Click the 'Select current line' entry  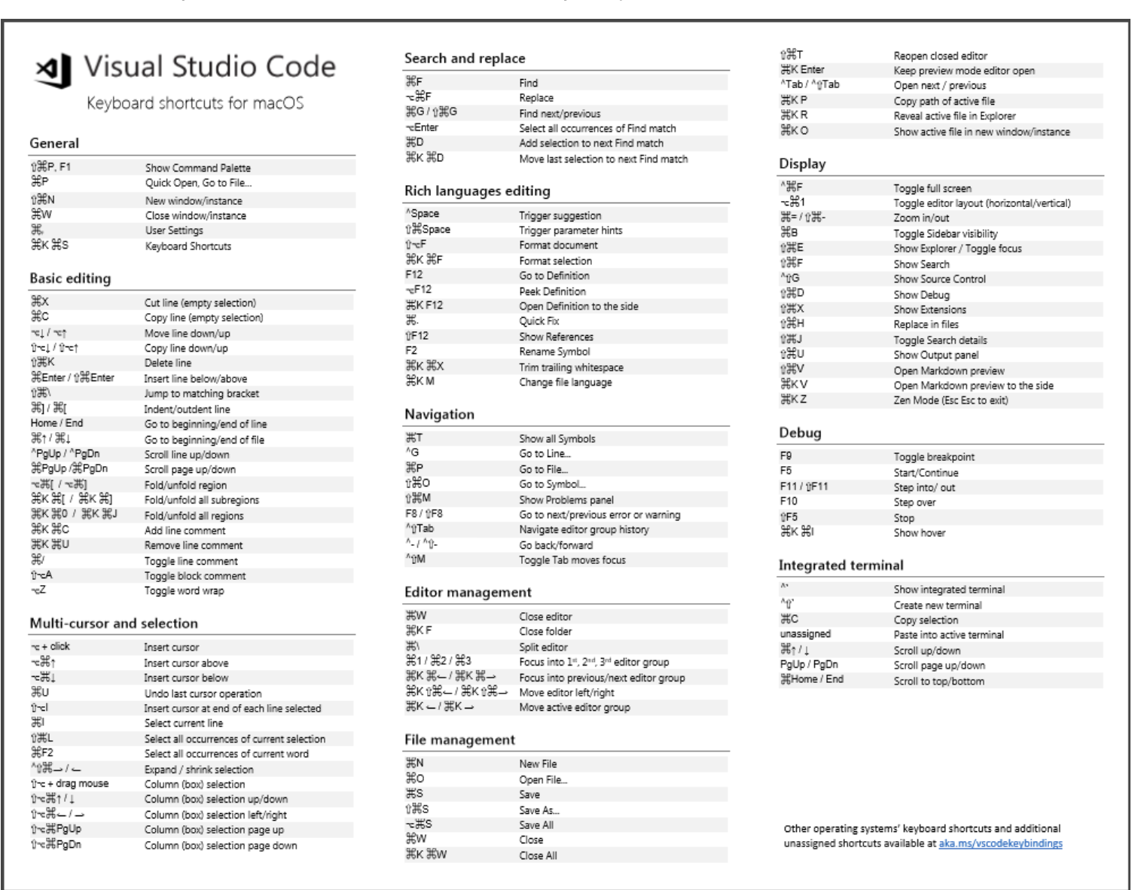pos(183,724)
